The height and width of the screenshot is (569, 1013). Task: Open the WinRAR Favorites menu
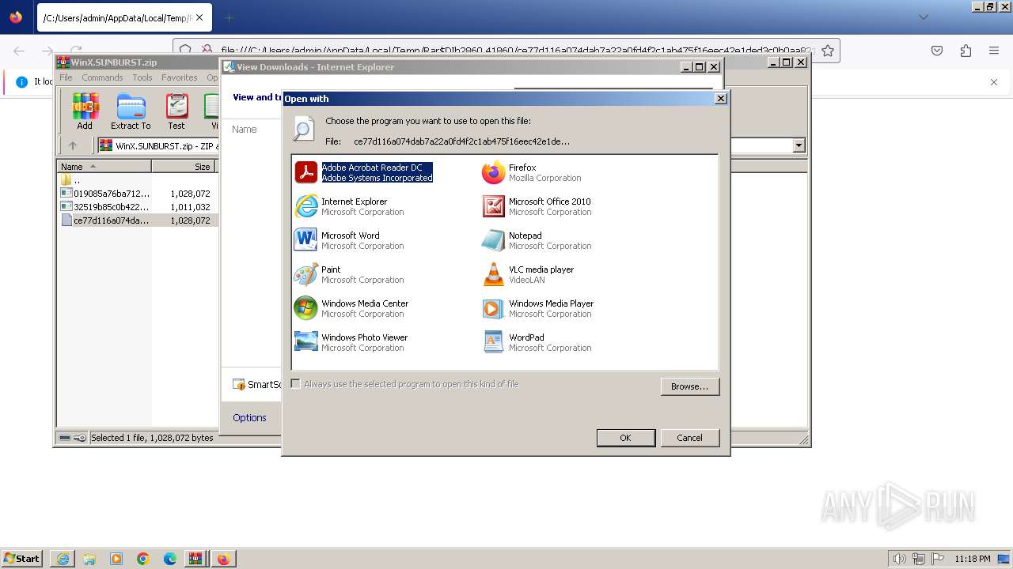click(x=180, y=77)
